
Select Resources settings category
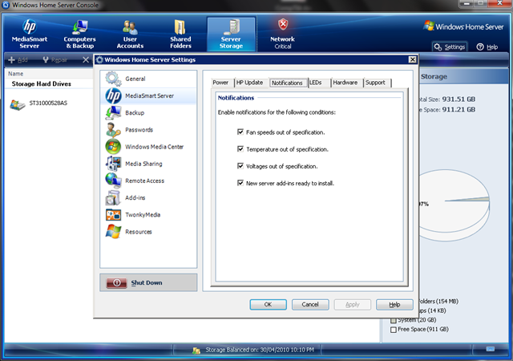(x=148, y=232)
